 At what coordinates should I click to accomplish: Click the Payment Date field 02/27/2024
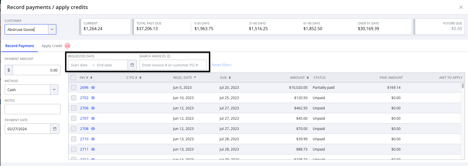click(27, 129)
